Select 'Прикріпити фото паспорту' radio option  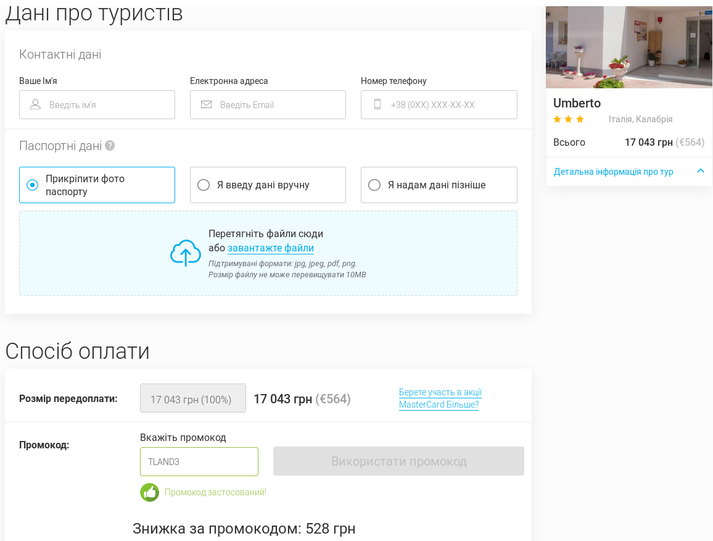point(33,185)
